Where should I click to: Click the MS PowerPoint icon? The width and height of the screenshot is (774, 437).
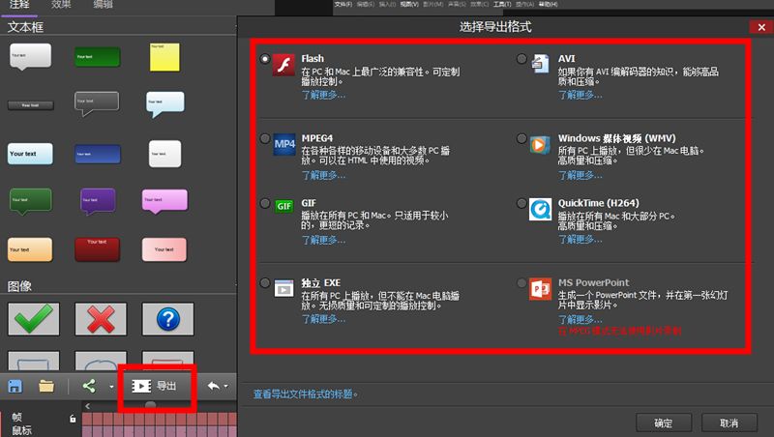(x=541, y=288)
